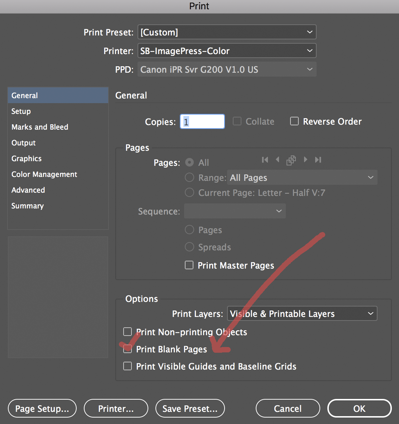
Task: Click inside the Copies input field
Action: pos(202,121)
